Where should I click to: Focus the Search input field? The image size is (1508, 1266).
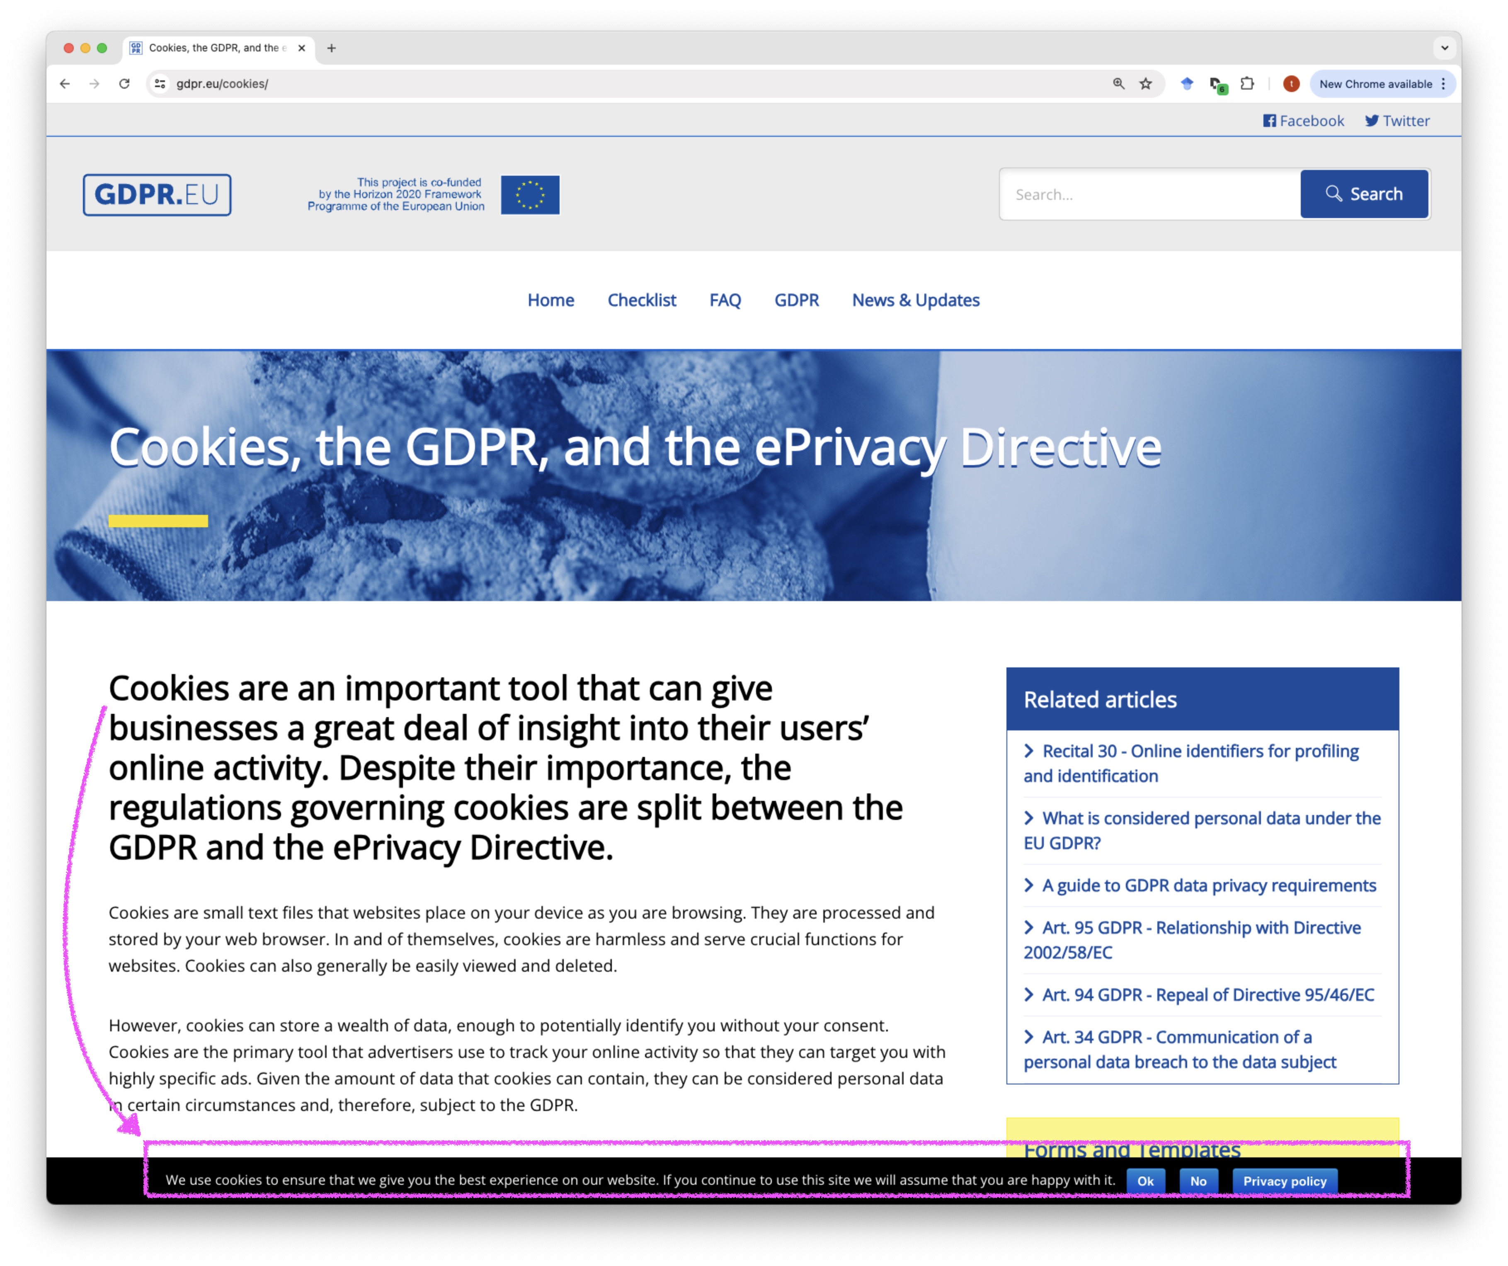point(1149,194)
